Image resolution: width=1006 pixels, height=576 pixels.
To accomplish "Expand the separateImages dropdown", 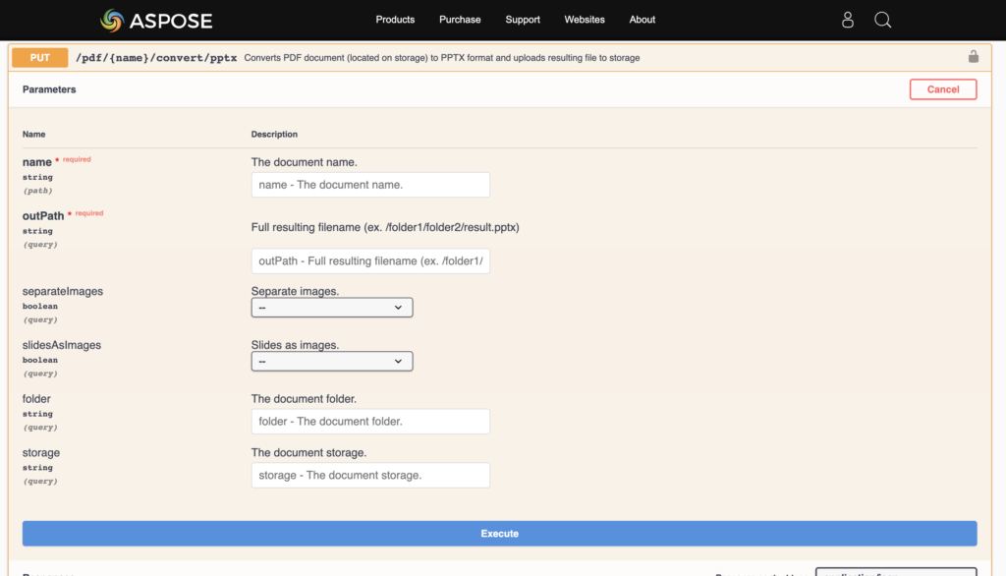I will coord(332,308).
